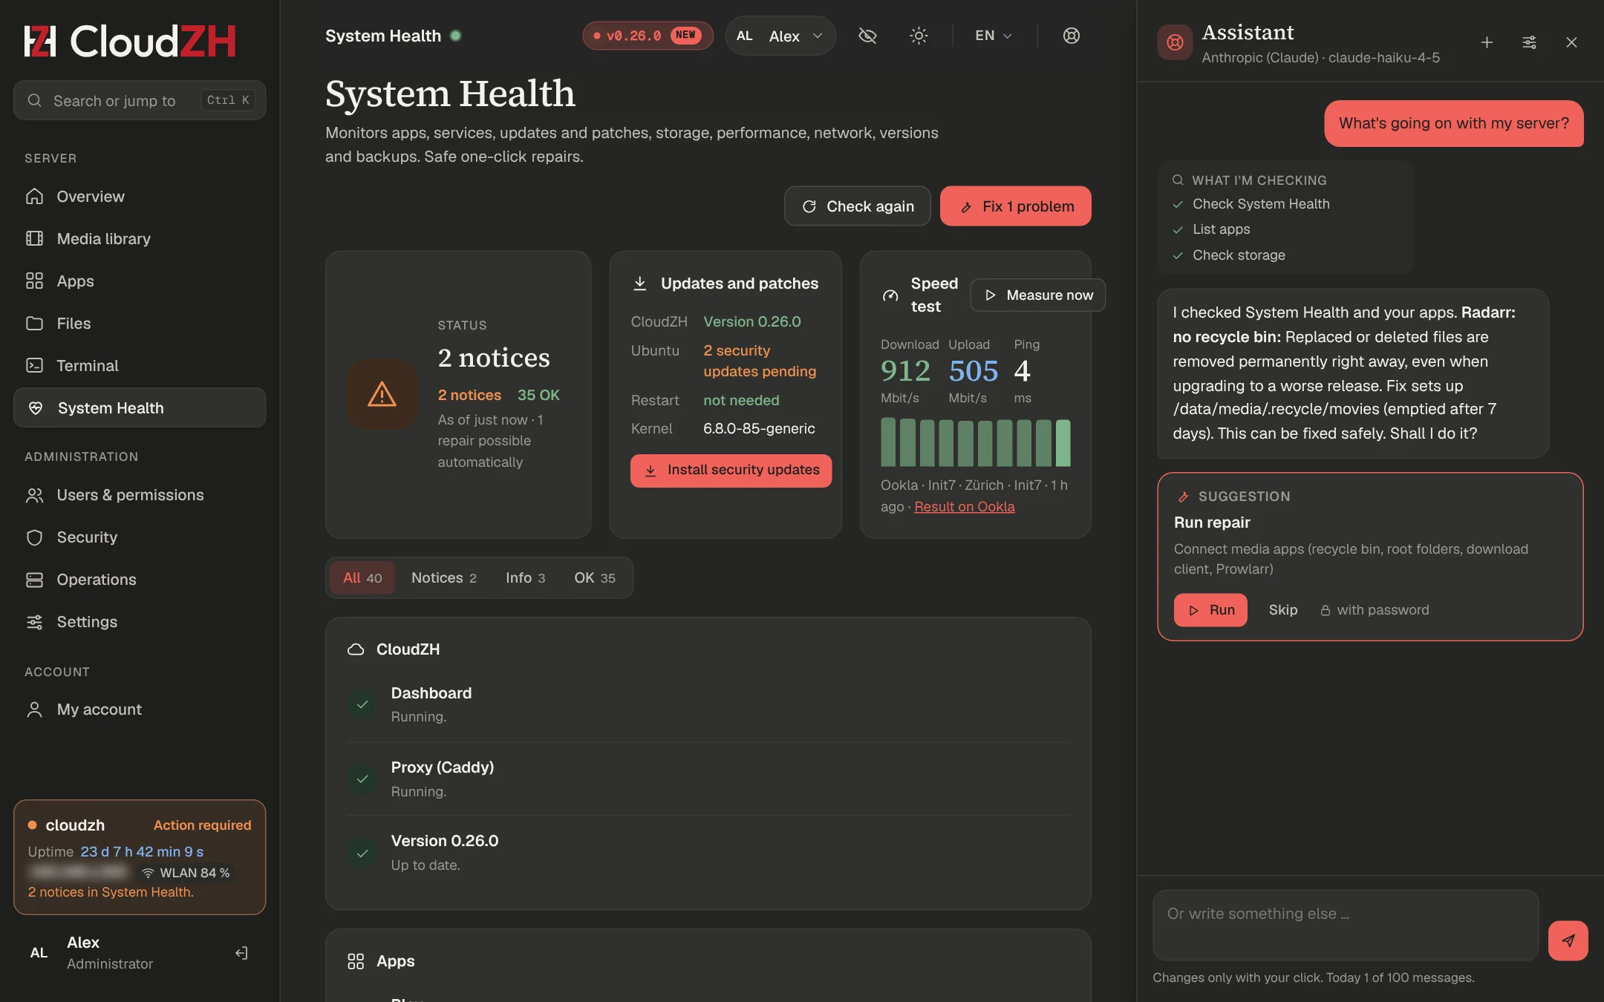Close the Assistant panel
The width and height of the screenshot is (1604, 1002).
pyautogui.click(x=1571, y=42)
